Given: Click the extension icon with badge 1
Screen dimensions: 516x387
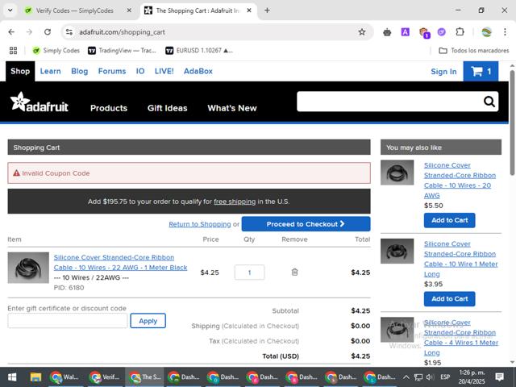Looking at the screenshot, I should coord(424,32).
